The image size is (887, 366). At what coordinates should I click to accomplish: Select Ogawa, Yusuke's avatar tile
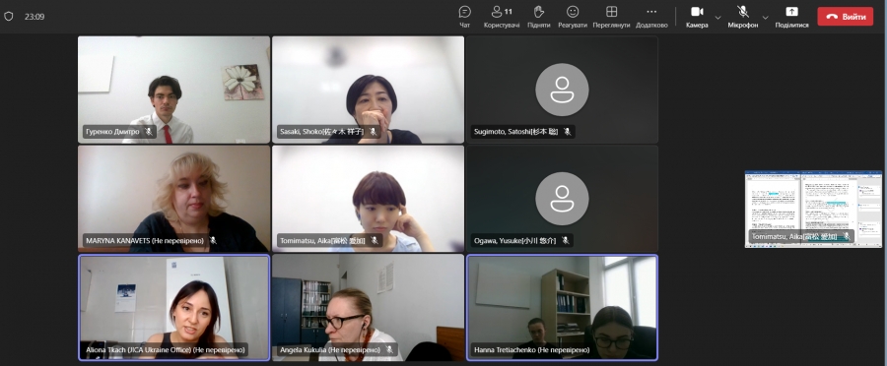tap(562, 199)
